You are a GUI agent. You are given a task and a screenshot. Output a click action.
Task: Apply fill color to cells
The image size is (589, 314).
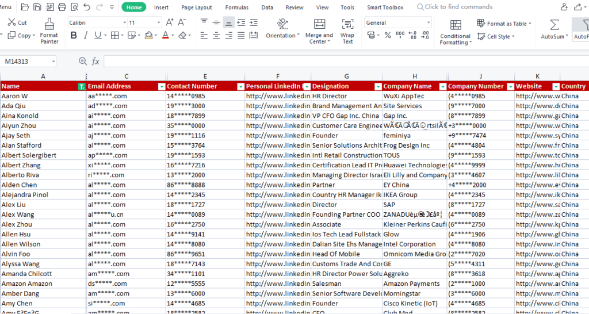point(149,35)
